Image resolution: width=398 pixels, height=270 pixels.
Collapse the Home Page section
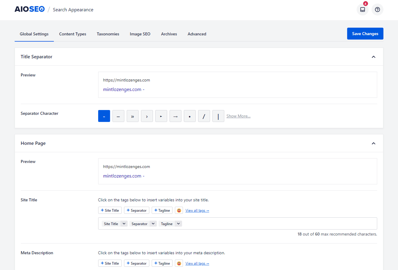(373, 143)
